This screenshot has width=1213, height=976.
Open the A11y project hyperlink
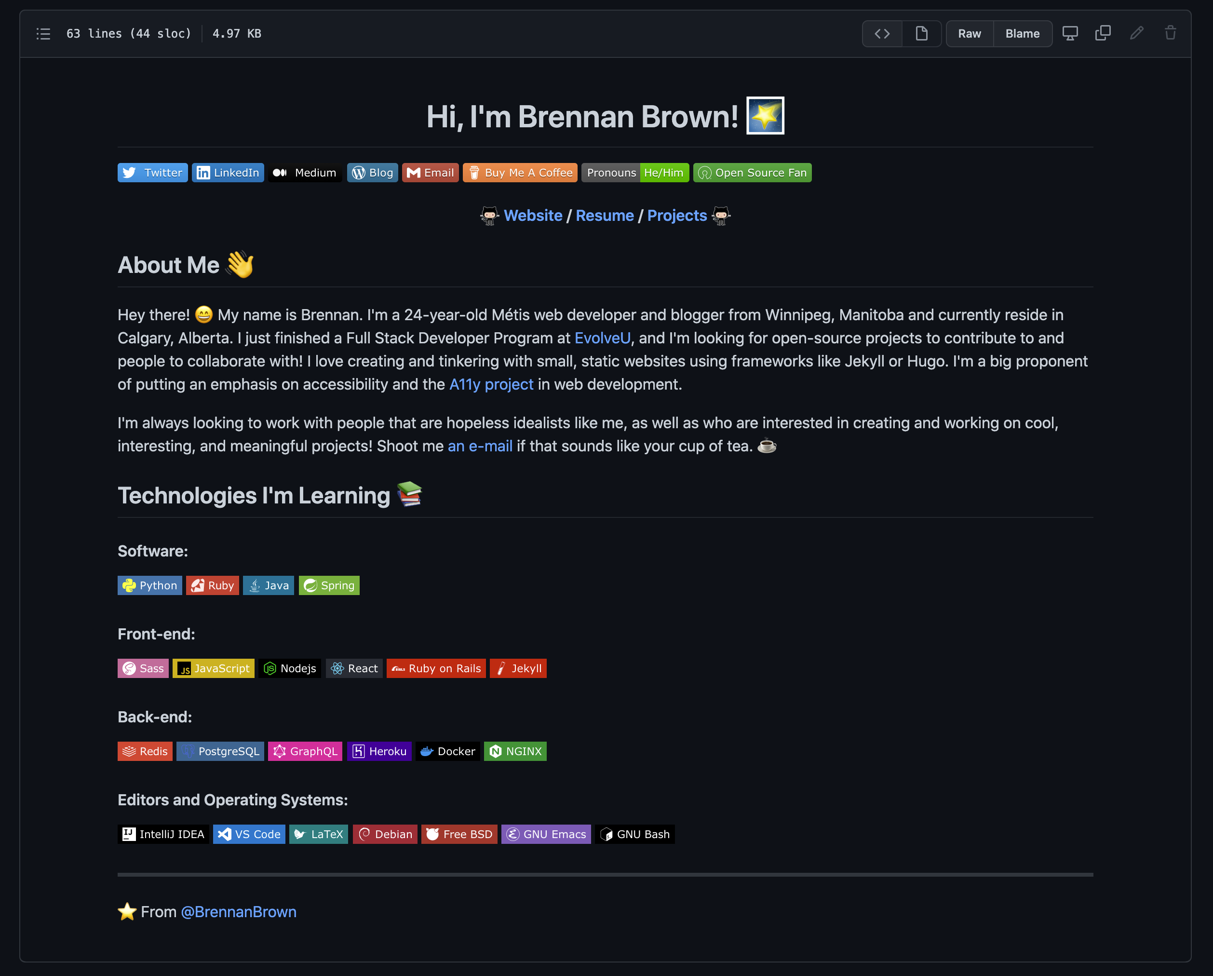(490, 383)
